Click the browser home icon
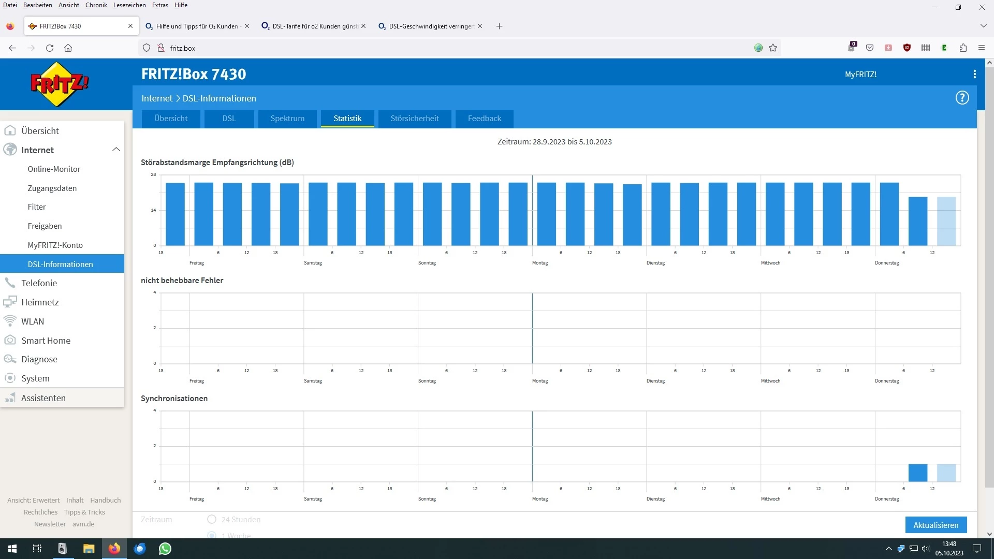The image size is (994, 559). pyautogui.click(x=68, y=48)
